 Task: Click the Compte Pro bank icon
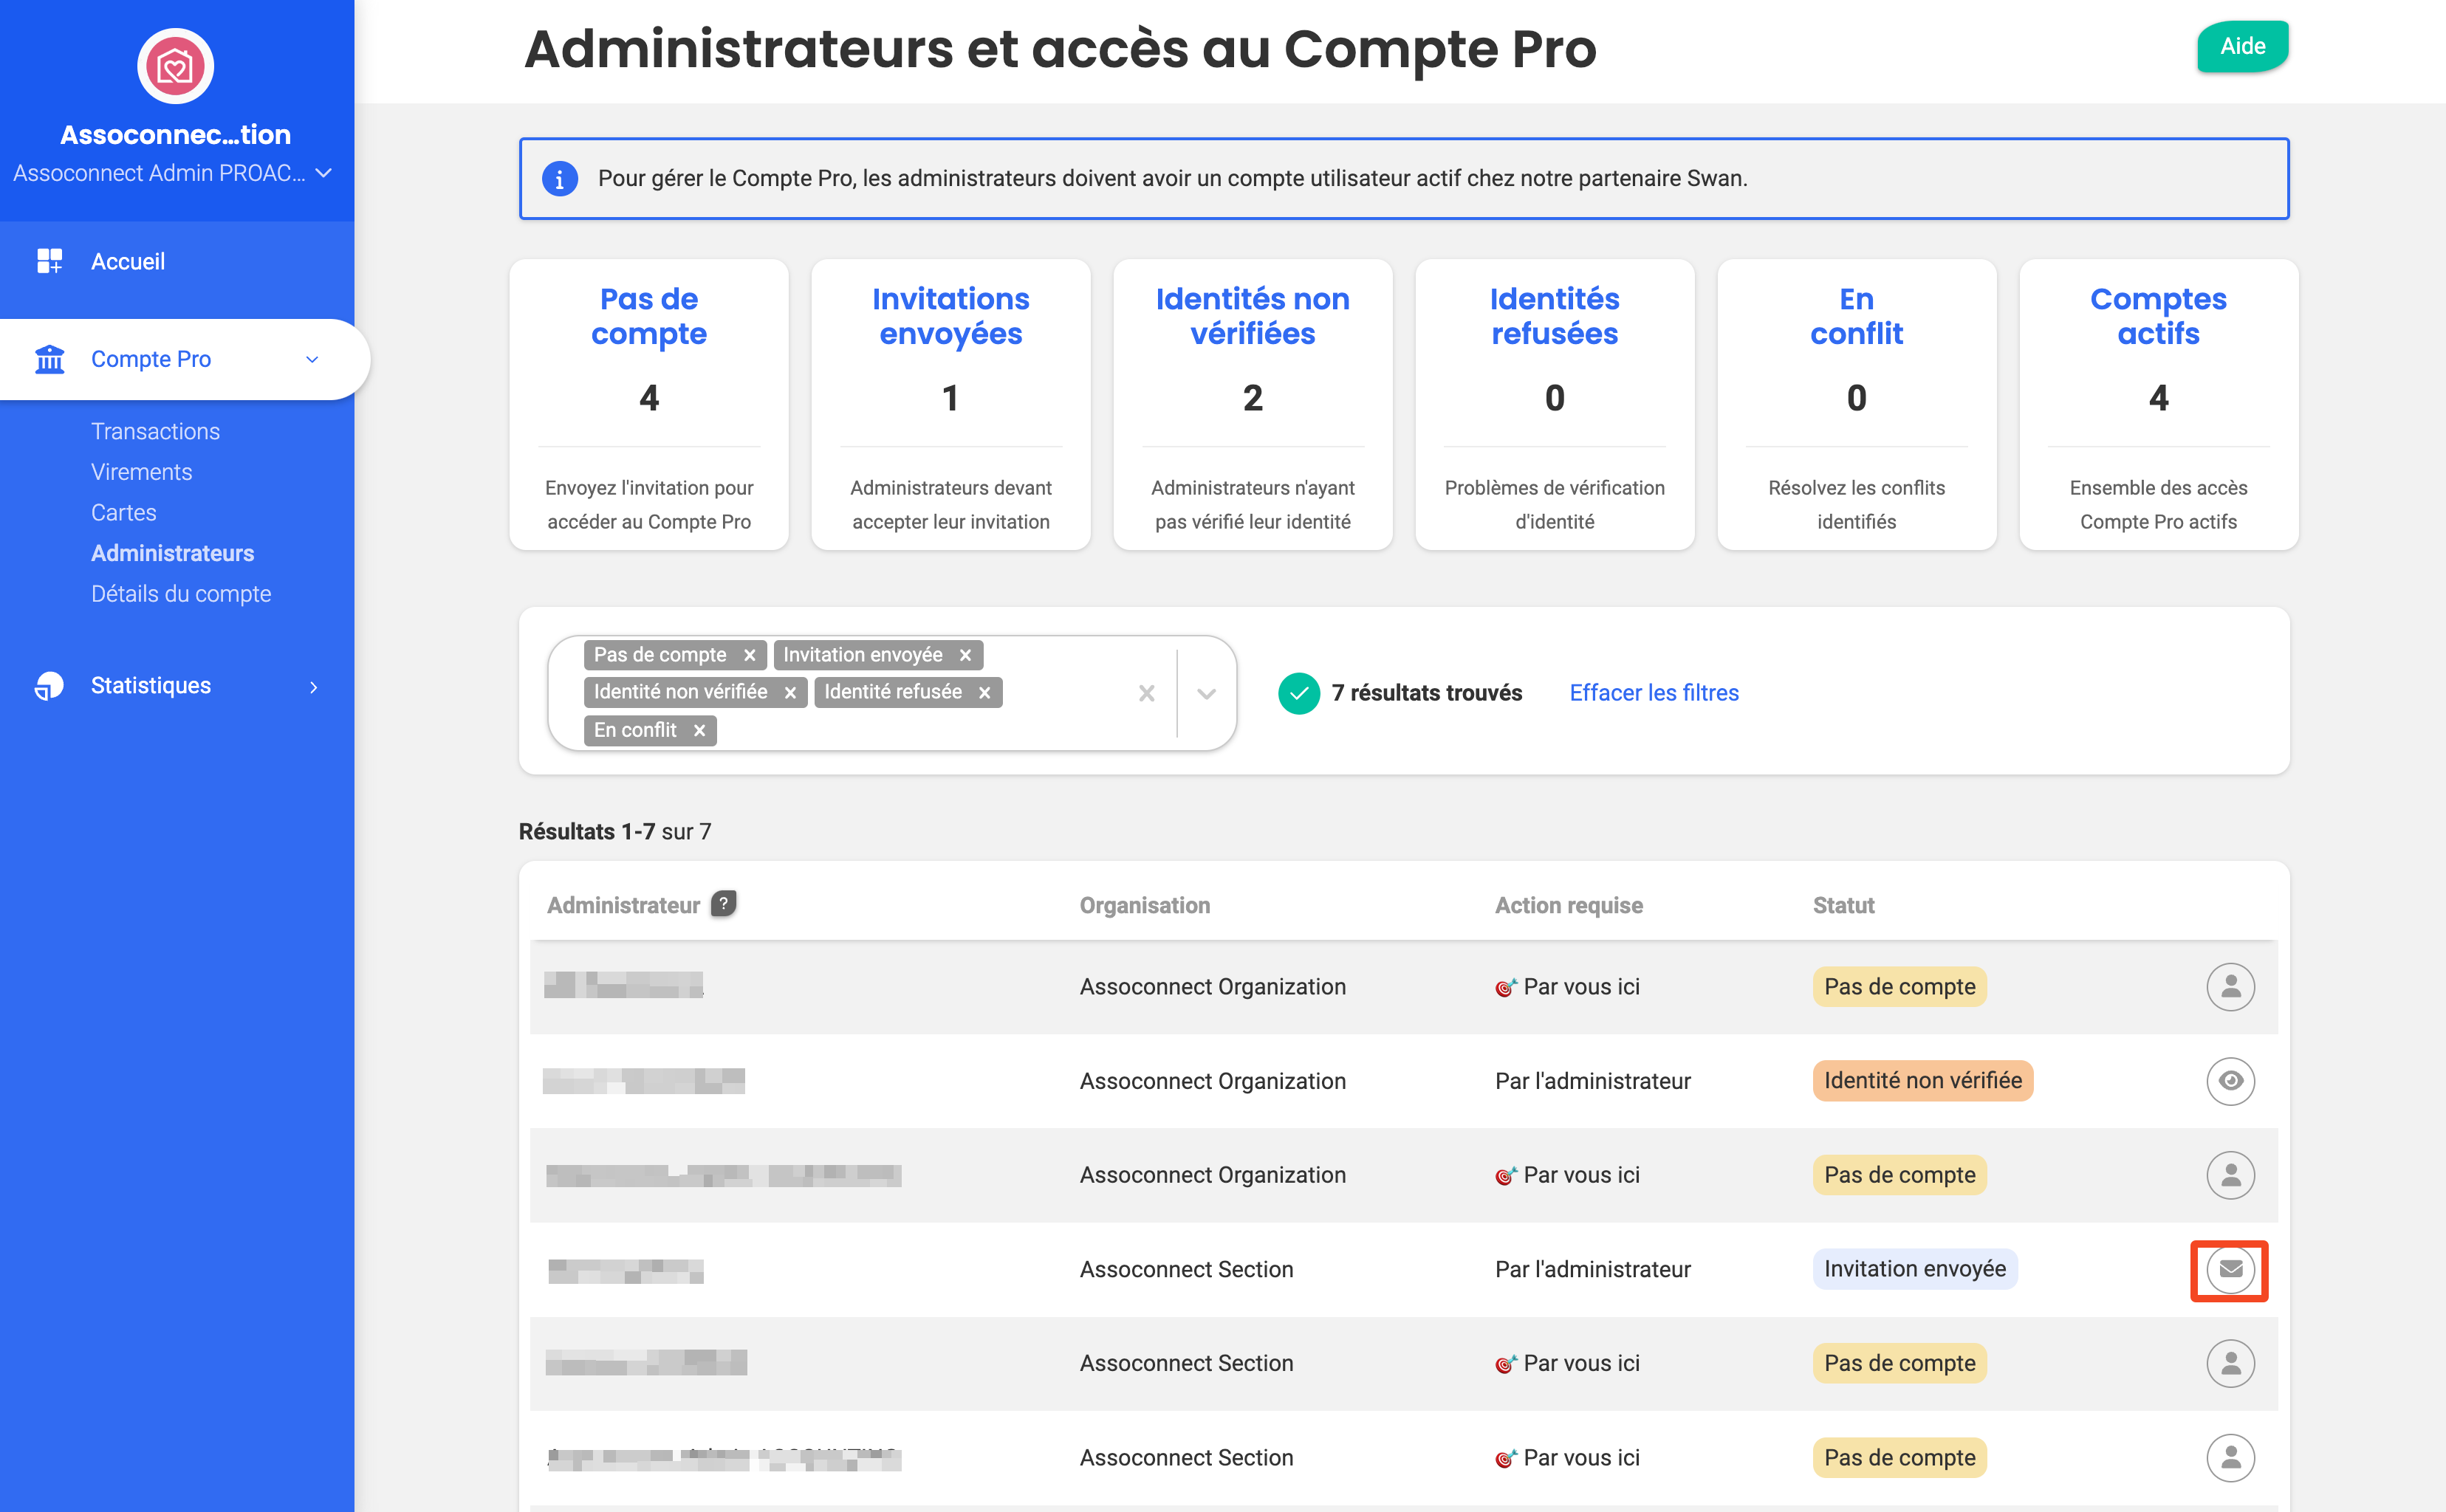coord(49,359)
